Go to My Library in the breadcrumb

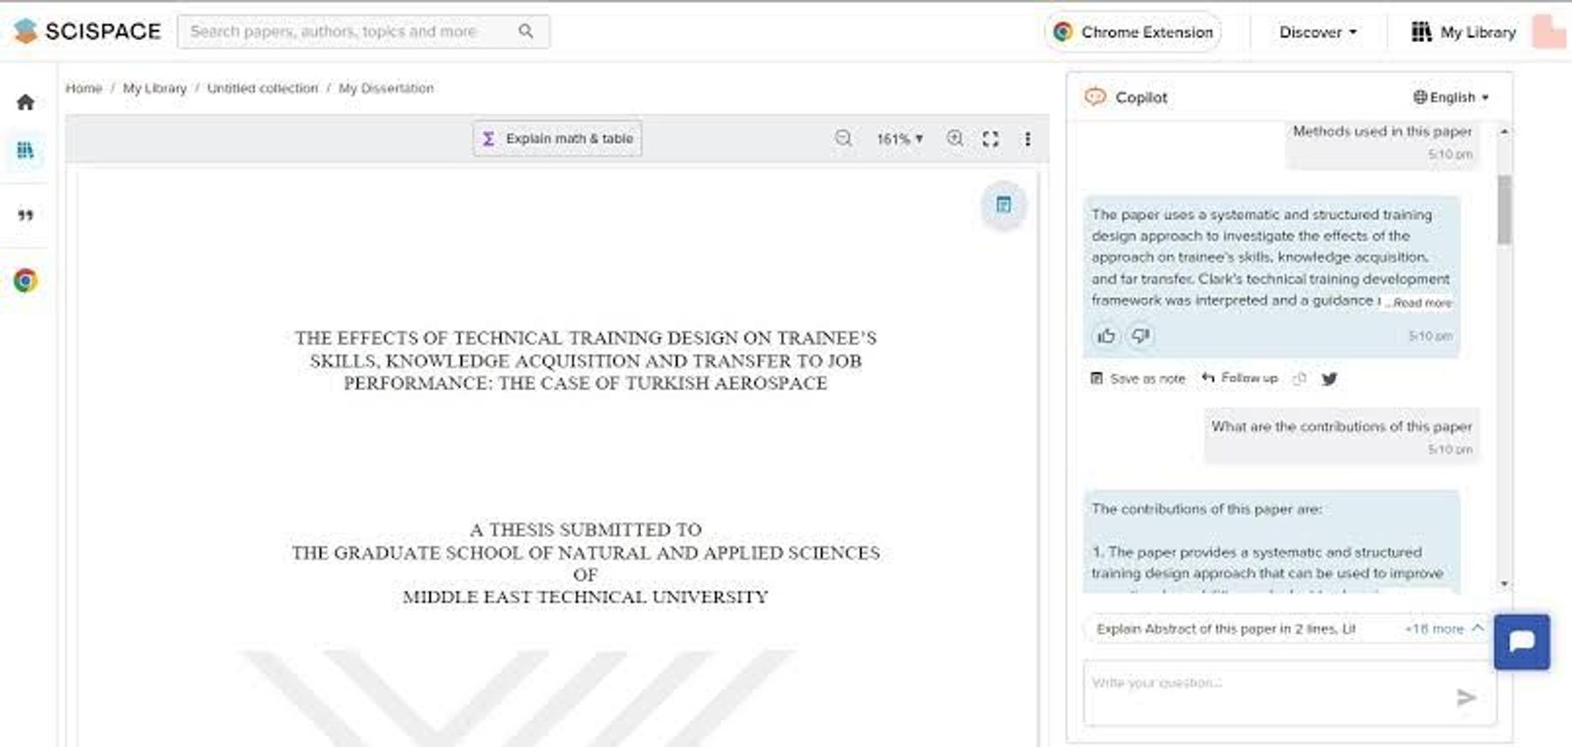(x=155, y=88)
